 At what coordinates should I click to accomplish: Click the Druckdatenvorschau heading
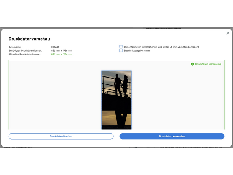[29, 39]
